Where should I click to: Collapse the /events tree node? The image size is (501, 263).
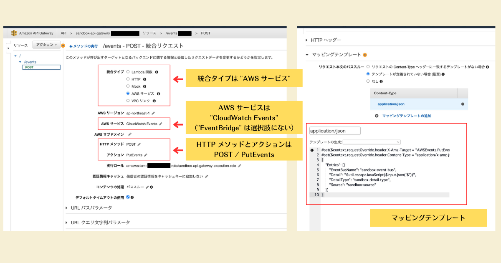[x=20, y=61]
